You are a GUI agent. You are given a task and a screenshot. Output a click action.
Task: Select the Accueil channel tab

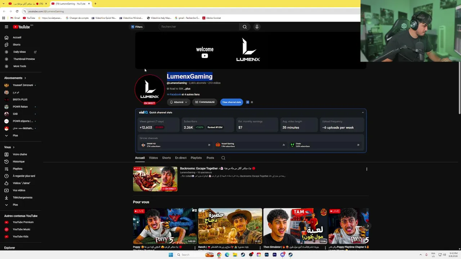pos(140,158)
